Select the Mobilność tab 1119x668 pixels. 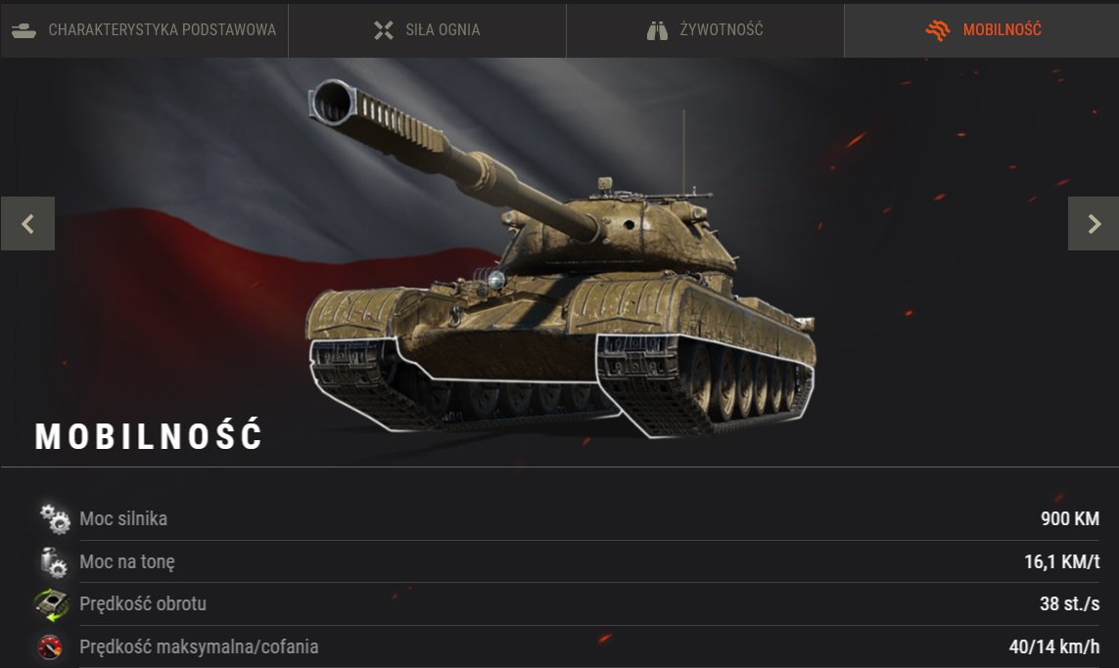click(981, 29)
